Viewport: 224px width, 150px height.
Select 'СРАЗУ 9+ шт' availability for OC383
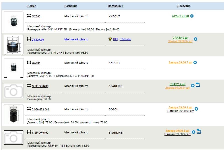(180, 16)
